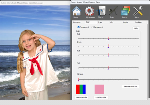Open the Home icon in control panel
This screenshot has width=150, height=105.
tap(77, 11)
